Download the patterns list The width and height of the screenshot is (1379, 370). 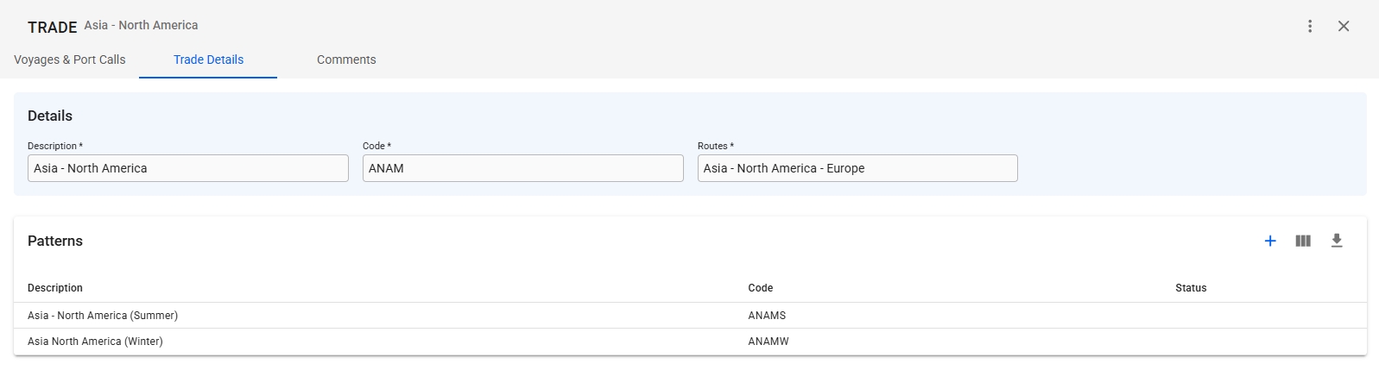[1337, 241]
